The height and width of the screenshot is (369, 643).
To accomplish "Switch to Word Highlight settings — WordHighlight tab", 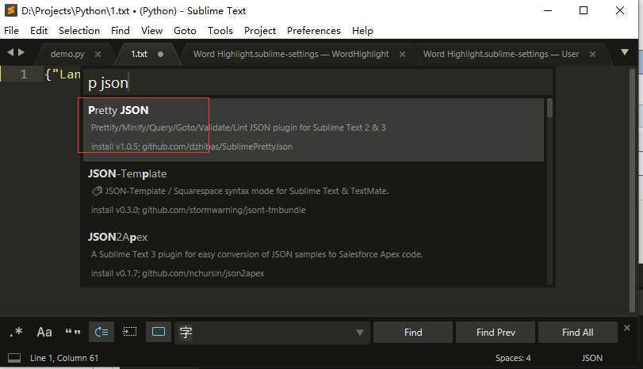I will click(x=291, y=54).
